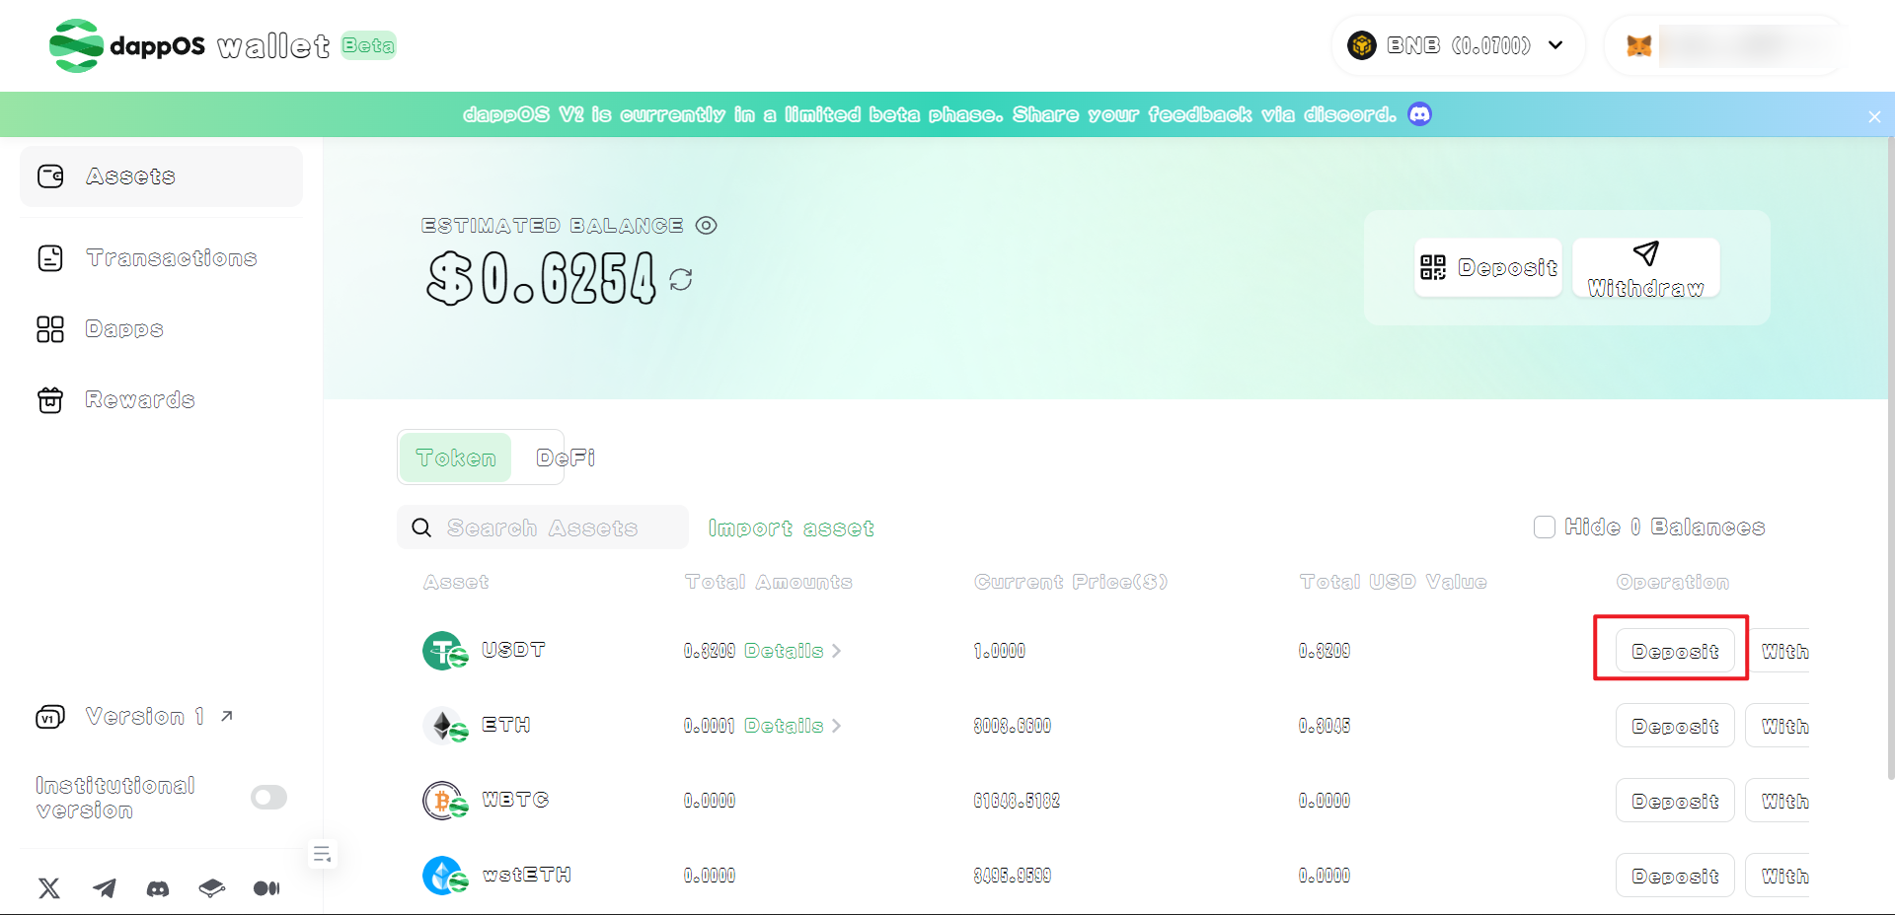Enable Hide 0 Balances checkbox

click(x=1545, y=528)
